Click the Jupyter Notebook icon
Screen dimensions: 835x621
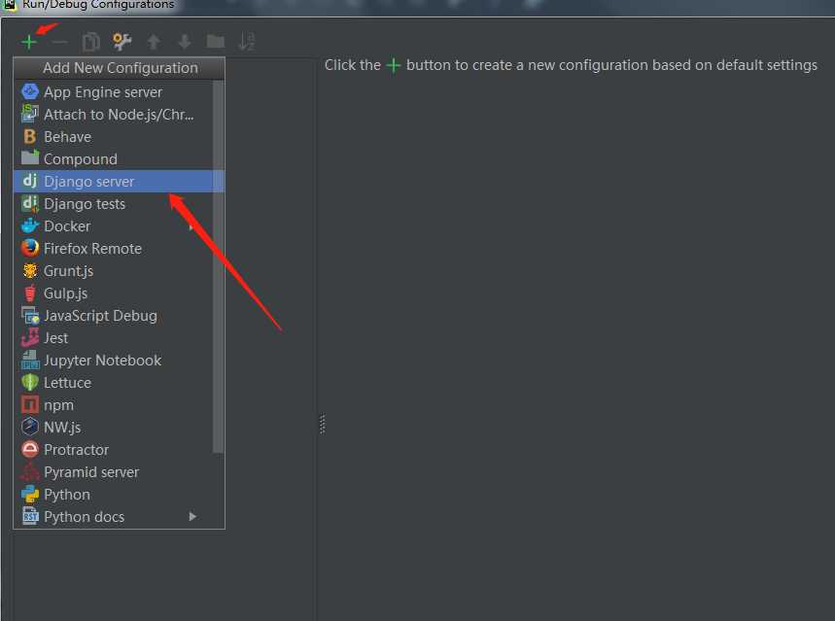point(30,360)
